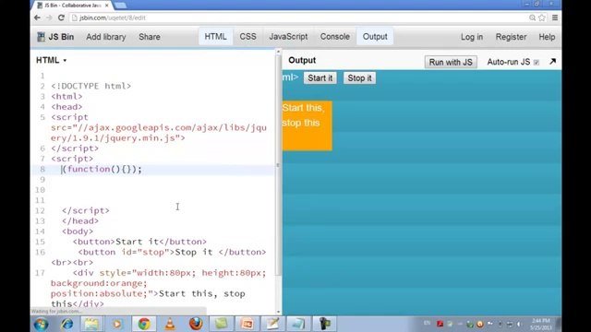Reload the jsbin page
591x332 pixels.
click(61, 18)
